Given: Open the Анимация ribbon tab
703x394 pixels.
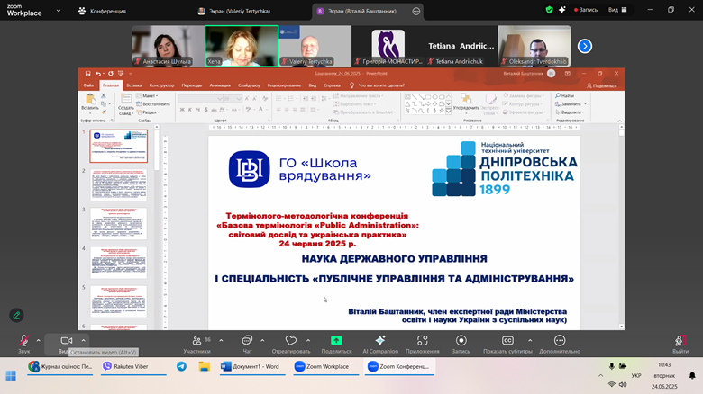Looking at the screenshot, I should [x=220, y=85].
